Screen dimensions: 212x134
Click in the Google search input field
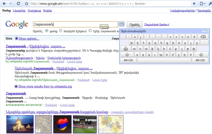pos(75,24)
